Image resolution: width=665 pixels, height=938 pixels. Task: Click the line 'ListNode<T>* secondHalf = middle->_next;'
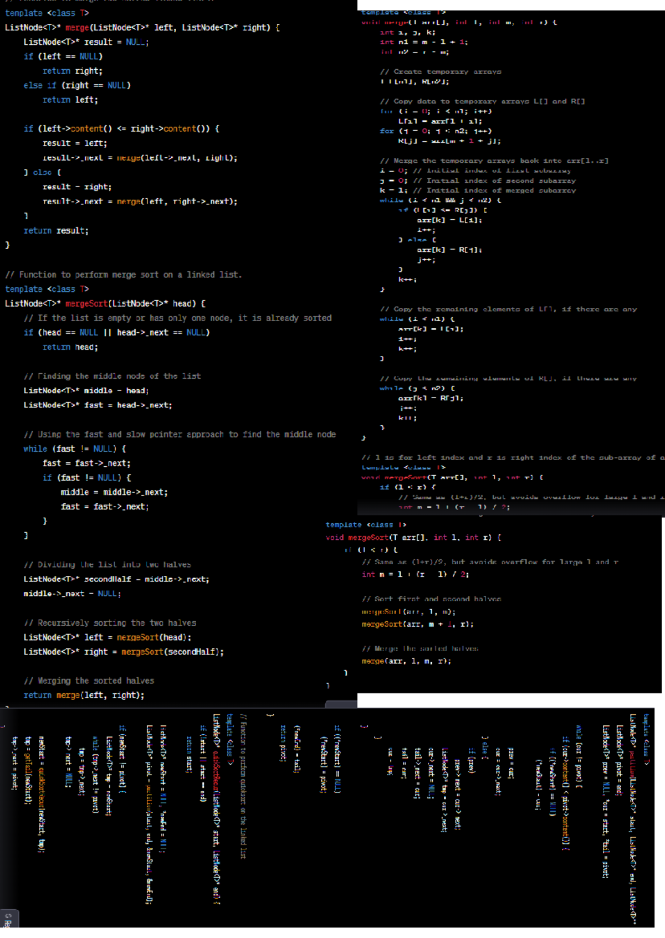pos(116,579)
